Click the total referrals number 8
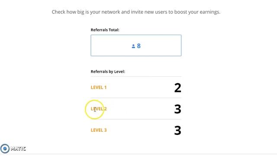The image size is (277, 156). pyautogui.click(x=139, y=46)
